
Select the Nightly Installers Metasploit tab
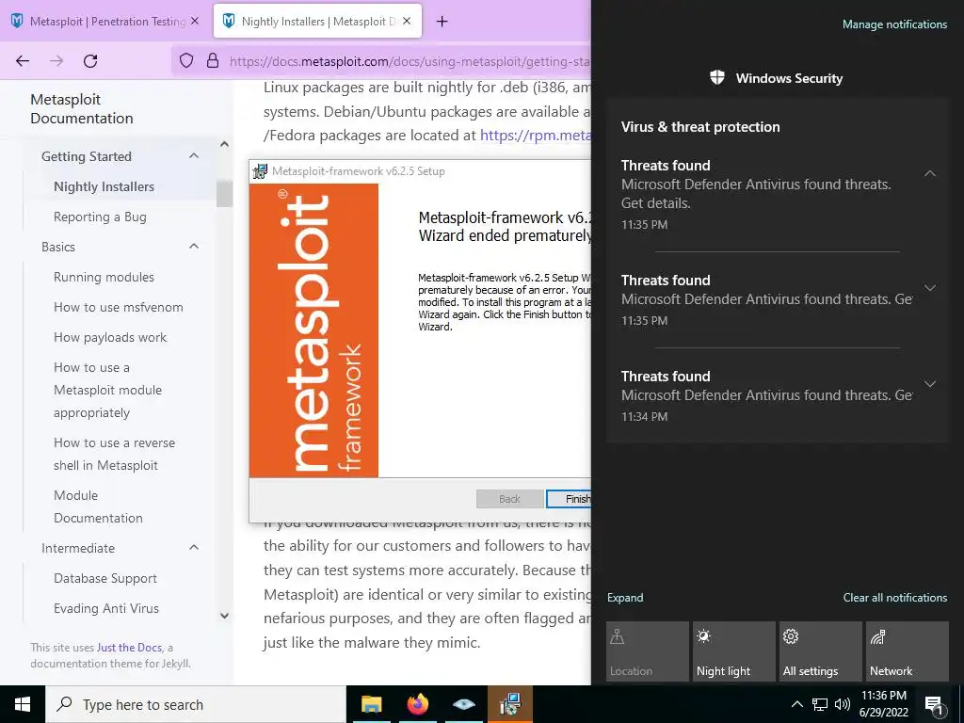(317, 21)
